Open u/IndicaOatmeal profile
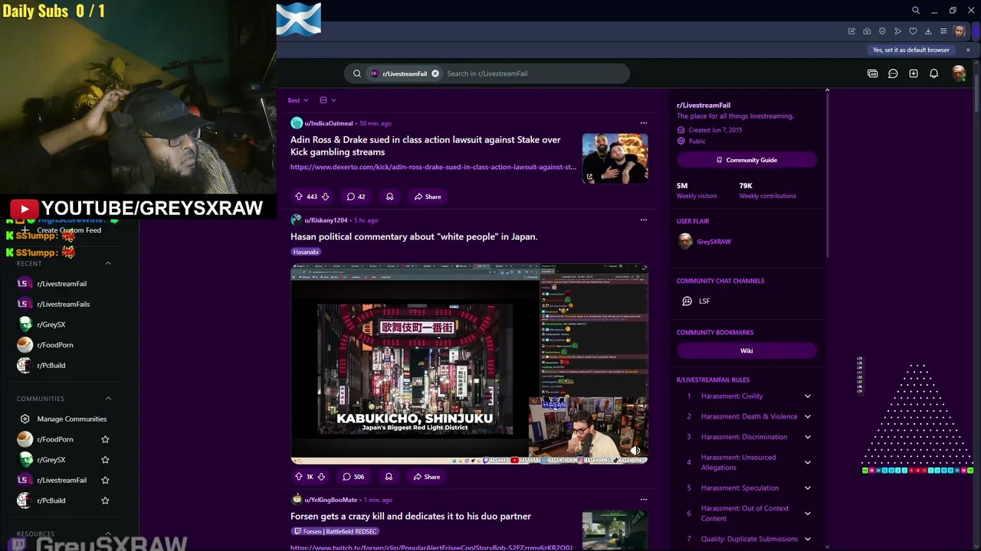 pos(329,123)
